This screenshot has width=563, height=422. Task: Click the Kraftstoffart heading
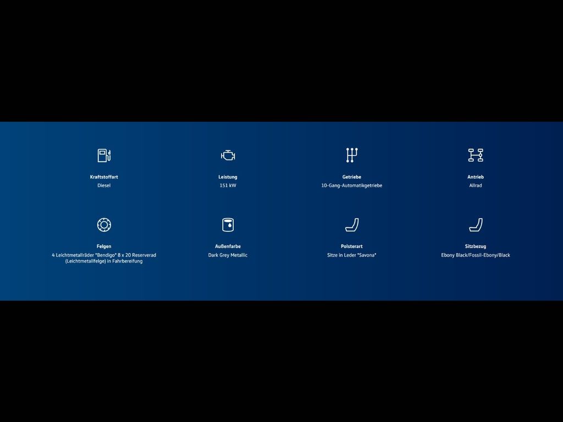coord(104,177)
